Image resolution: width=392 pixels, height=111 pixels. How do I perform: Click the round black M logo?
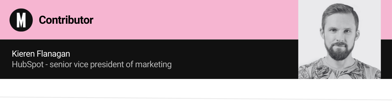[21, 20]
